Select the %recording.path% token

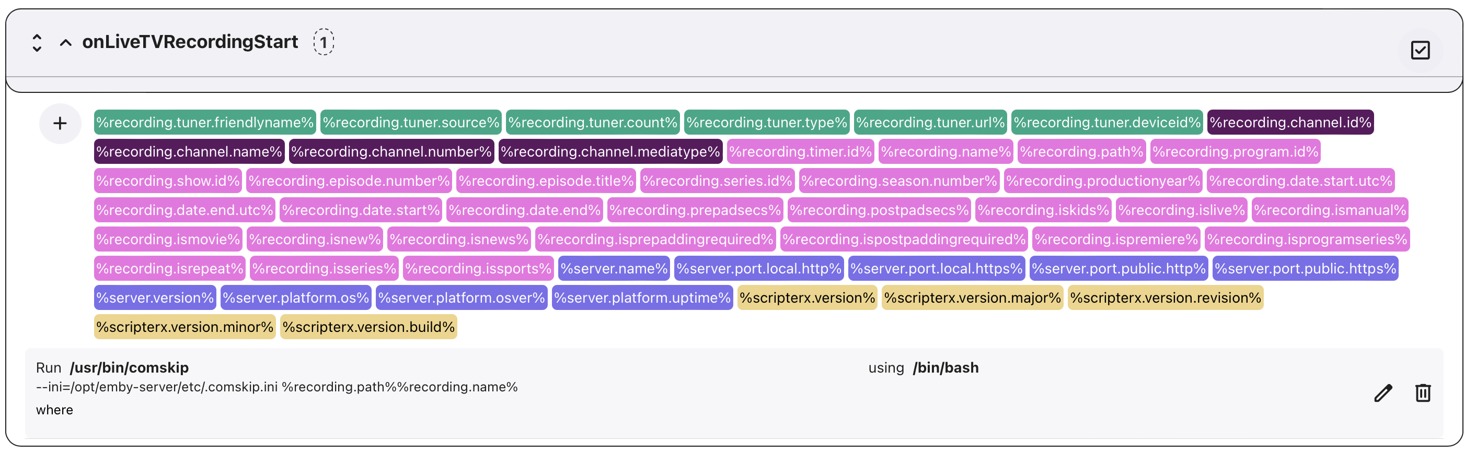(x=1081, y=151)
